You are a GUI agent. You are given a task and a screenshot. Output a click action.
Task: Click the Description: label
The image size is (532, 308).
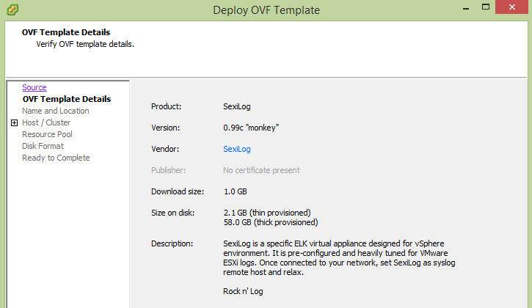coord(172,243)
